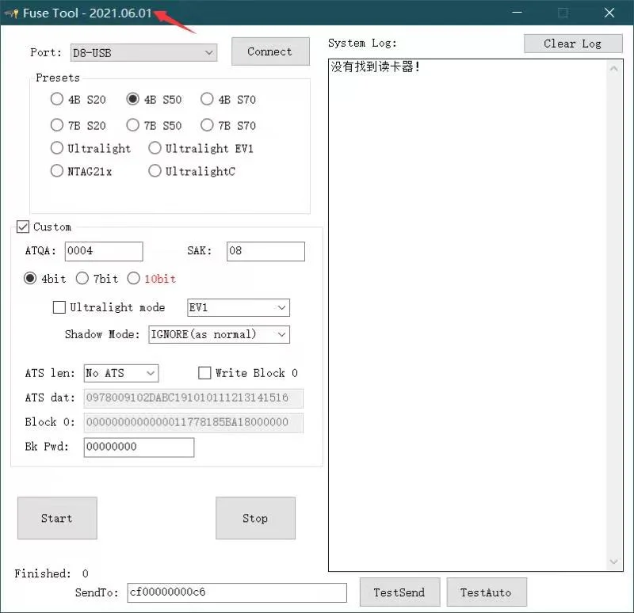Choose the 7B S70 preset radio button
Image resolution: width=634 pixels, height=613 pixels.
207,125
